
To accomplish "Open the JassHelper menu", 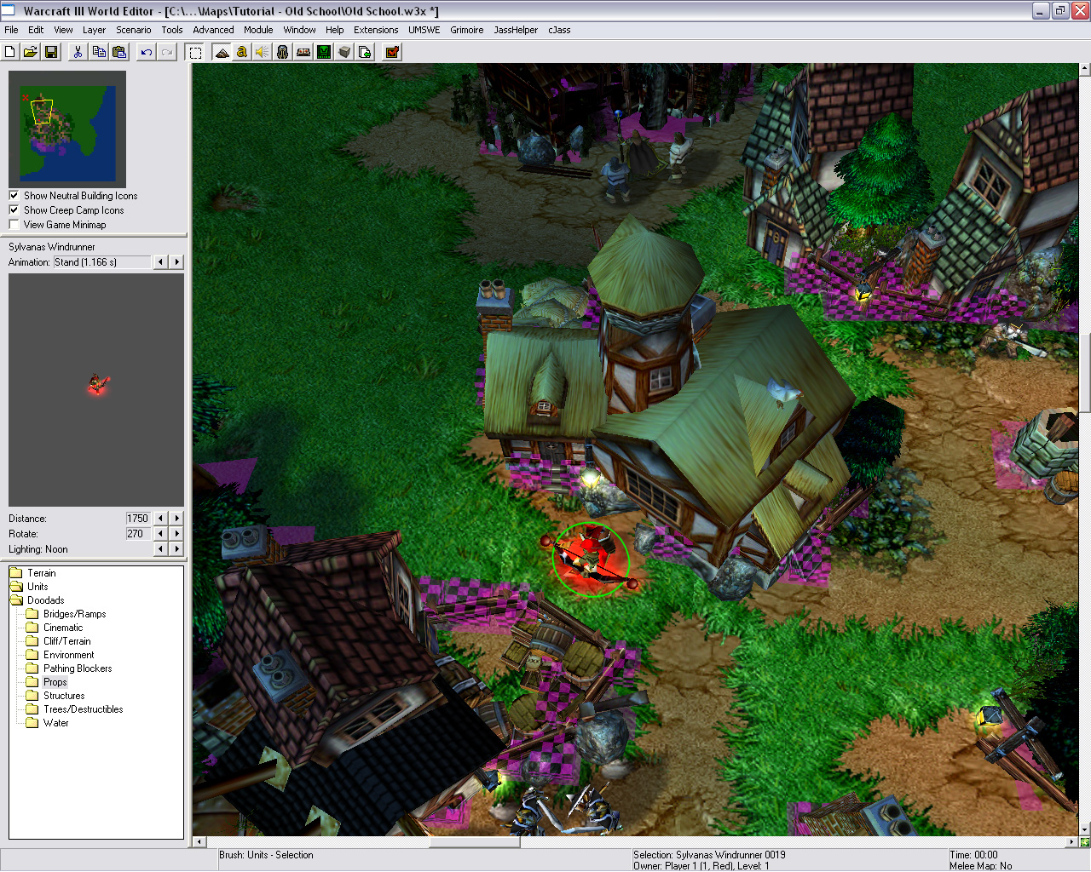I will click(x=516, y=30).
